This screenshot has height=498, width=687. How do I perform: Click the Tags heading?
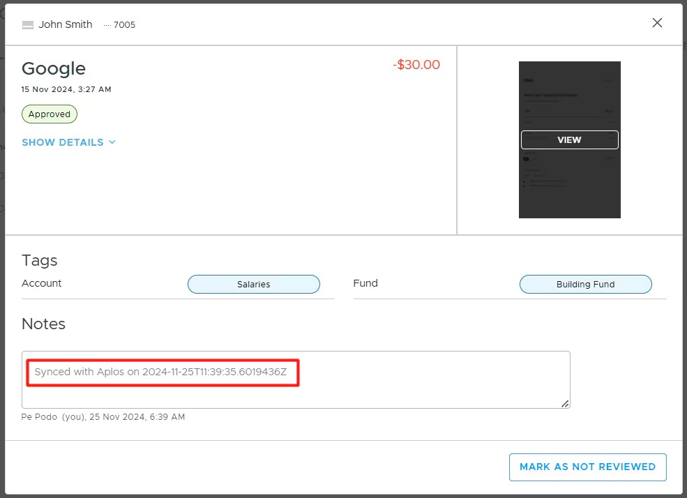click(40, 261)
